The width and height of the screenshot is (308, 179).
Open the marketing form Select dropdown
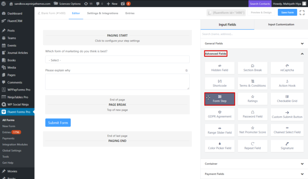(117, 60)
